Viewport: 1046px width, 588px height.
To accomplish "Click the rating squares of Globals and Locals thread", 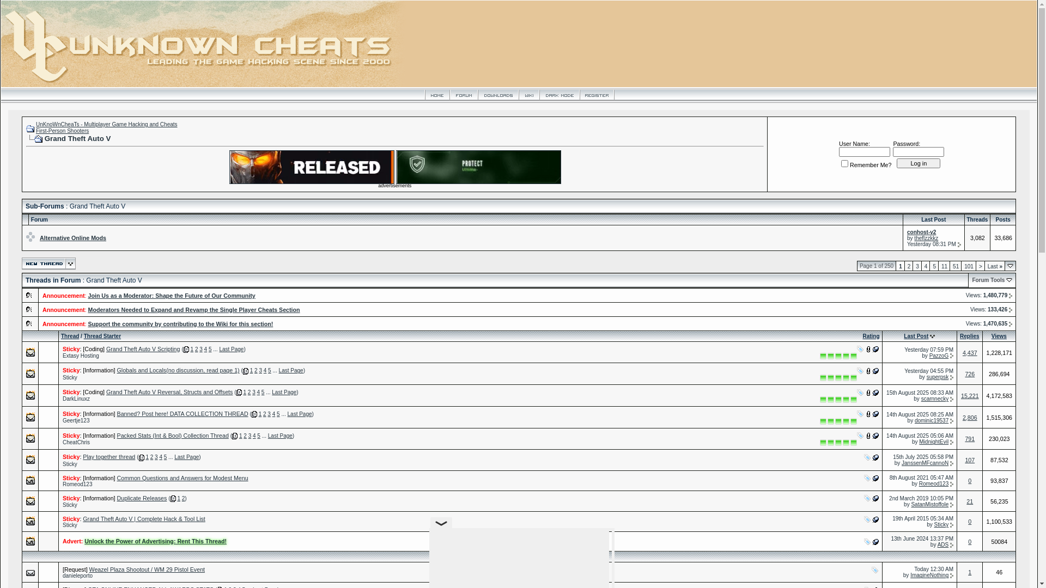I will tap(838, 378).
